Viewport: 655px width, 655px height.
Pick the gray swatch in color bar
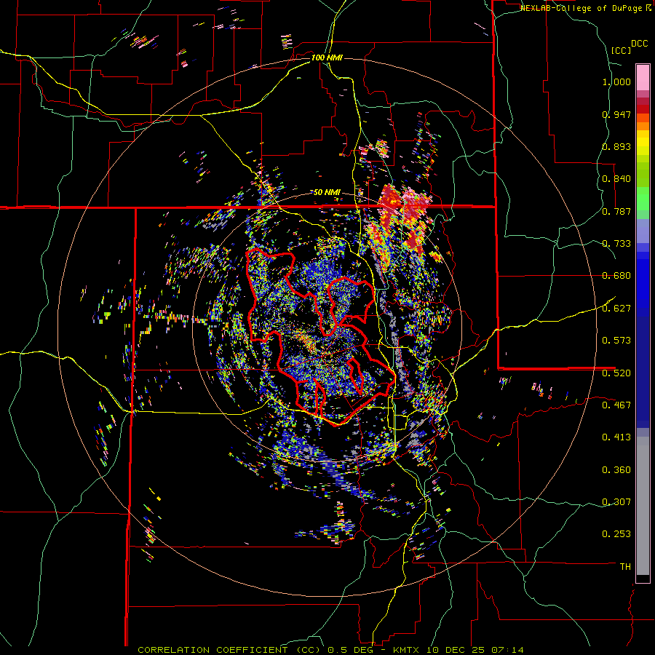coord(643,506)
